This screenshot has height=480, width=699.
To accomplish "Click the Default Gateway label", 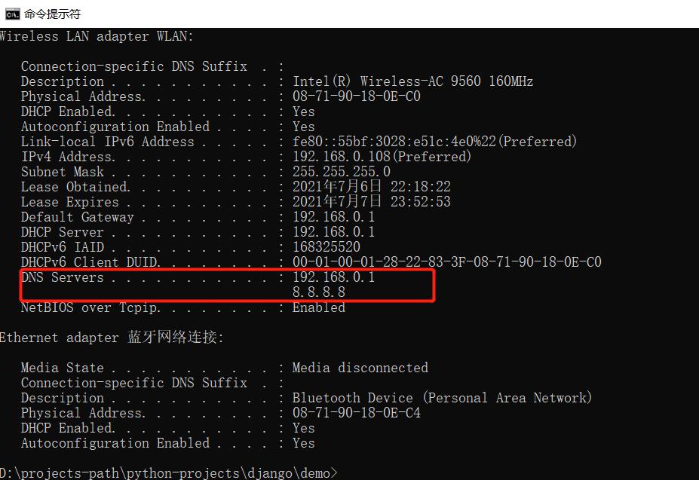I will tap(77, 217).
